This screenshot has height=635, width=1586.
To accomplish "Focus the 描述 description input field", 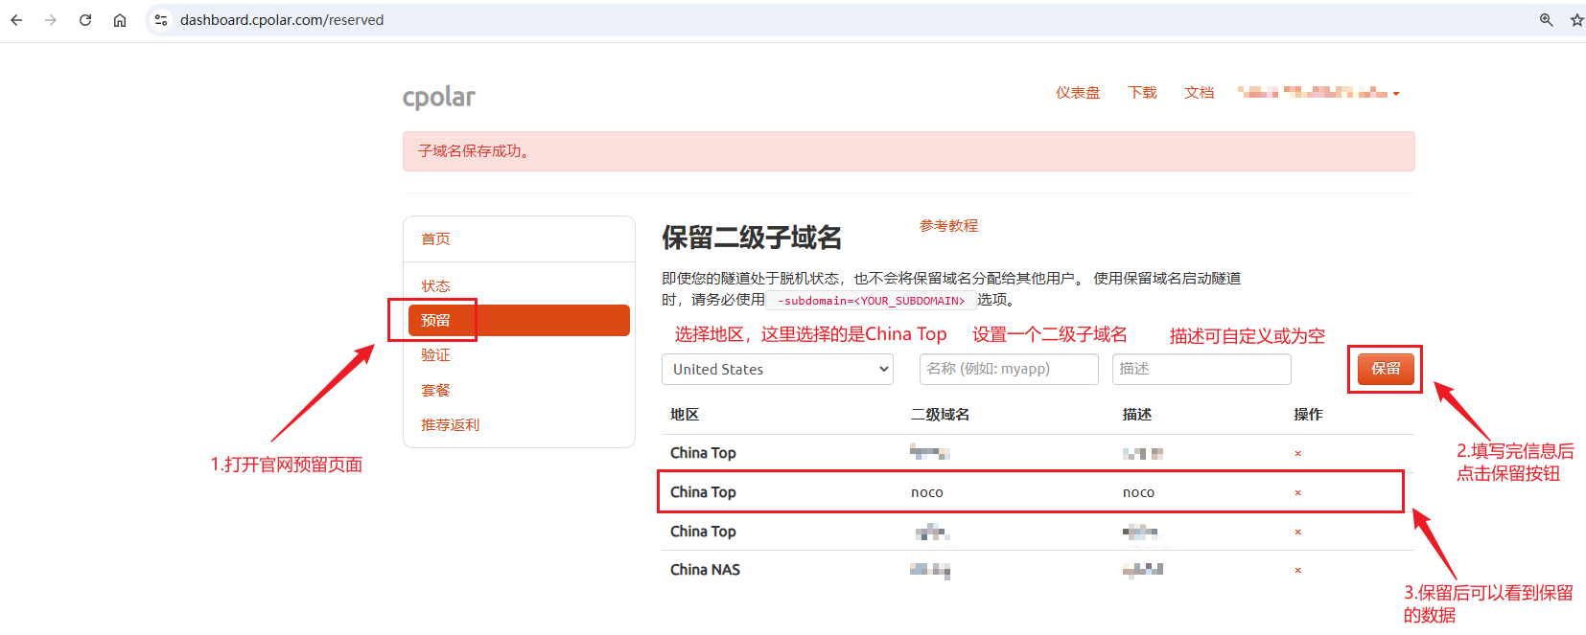I will [x=1201, y=369].
